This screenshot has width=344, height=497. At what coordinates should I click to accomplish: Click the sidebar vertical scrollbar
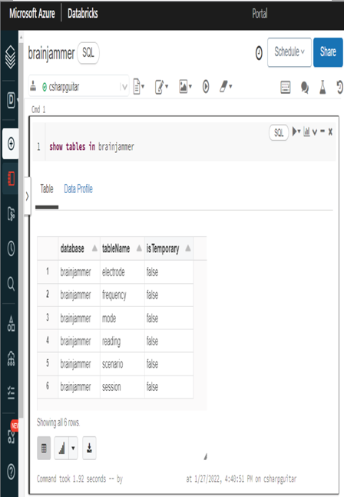click(x=21, y=228)
